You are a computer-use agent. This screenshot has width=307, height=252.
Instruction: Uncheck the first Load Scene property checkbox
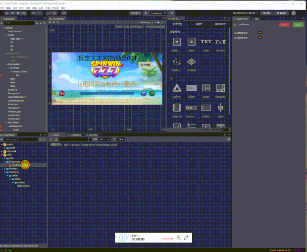(x=260, y=33)
